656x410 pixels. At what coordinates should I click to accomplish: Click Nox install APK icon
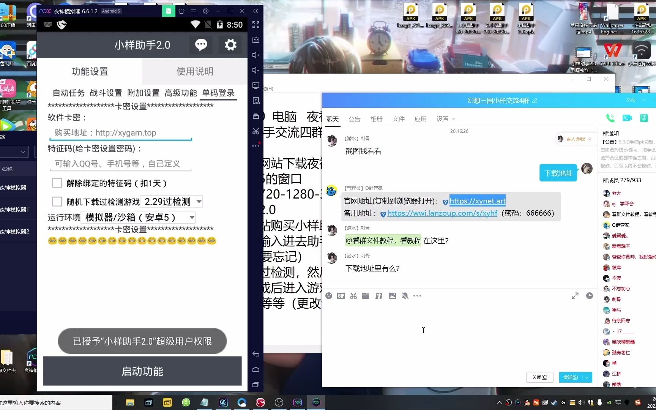pos(256,101)
